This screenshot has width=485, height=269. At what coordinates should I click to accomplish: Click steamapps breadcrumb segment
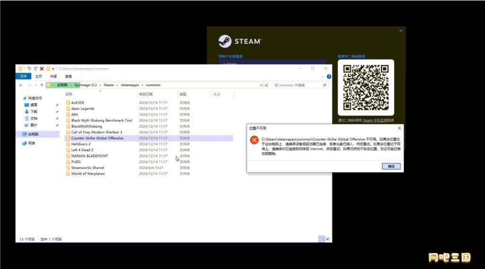130,85
